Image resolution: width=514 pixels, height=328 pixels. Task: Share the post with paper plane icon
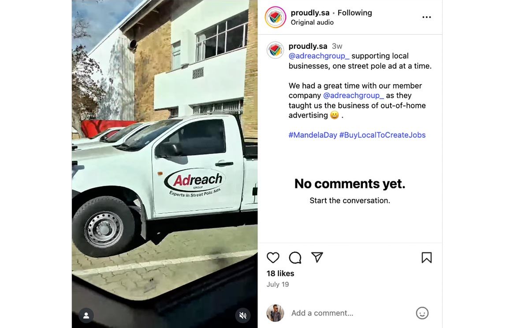click(x=317, y=257)
